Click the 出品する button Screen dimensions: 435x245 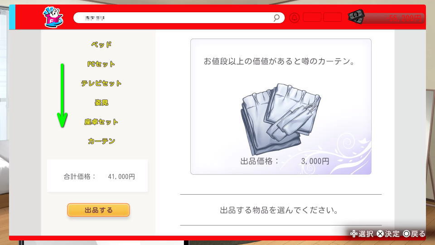click(98, 210)
